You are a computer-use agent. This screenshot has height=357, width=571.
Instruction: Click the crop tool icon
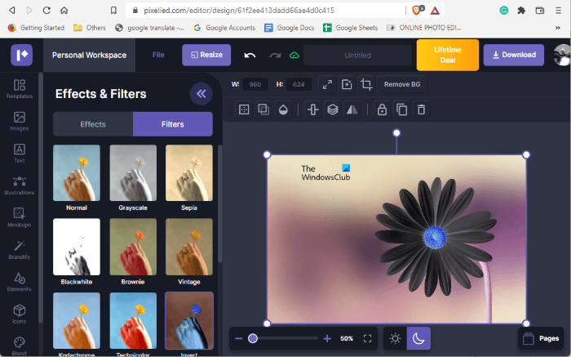pos(366,84)
